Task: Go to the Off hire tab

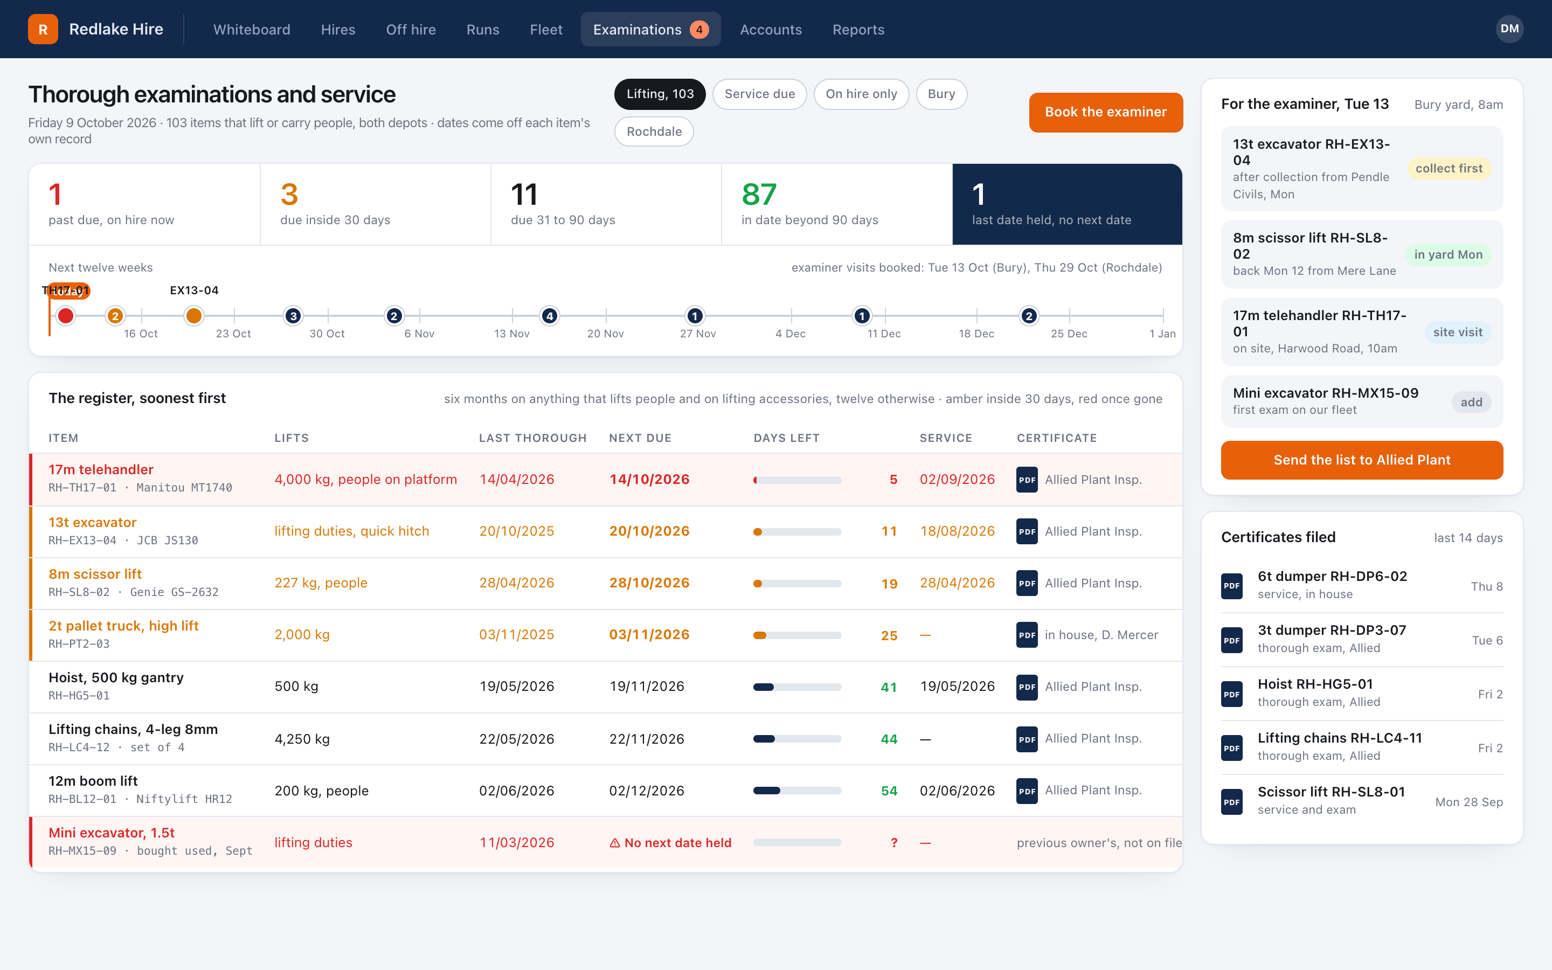Action: (411, 30)
